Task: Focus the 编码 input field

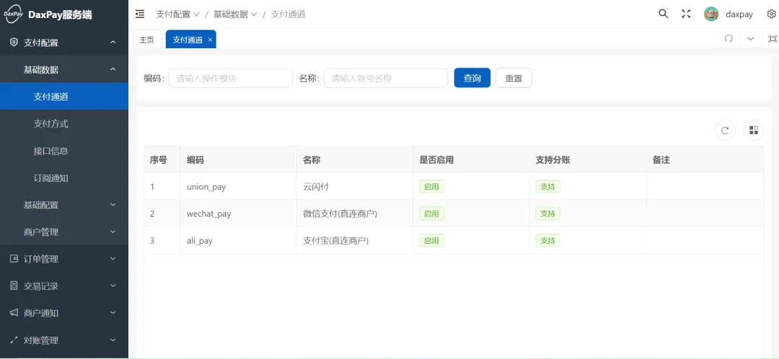Action: click(x=231, y=78)
